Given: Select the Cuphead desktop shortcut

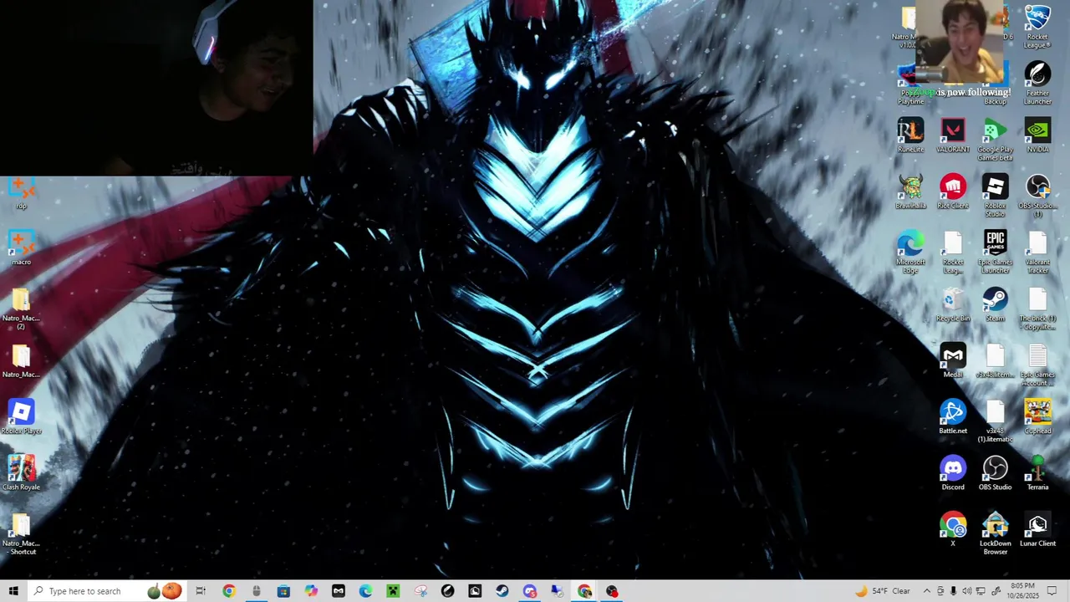Looking at the screenshot, I should tap(1037, 416).
